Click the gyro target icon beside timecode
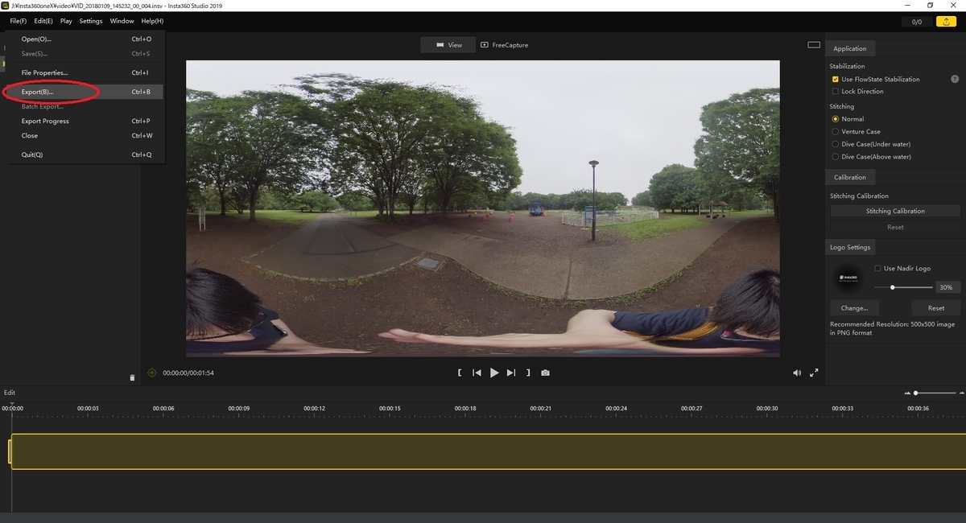 (x=152, y=373)
